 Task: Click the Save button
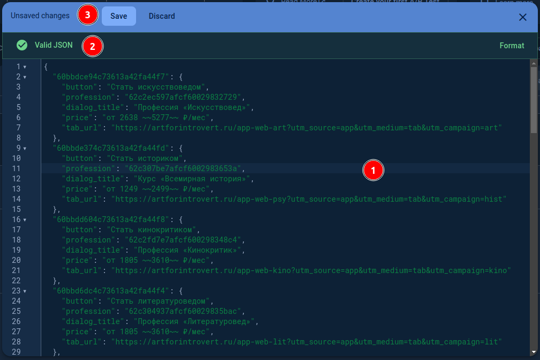[118, 16]
